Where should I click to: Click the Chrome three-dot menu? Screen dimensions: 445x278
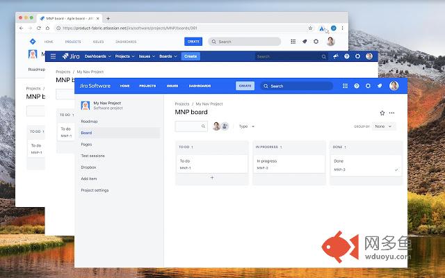(343, 28)
